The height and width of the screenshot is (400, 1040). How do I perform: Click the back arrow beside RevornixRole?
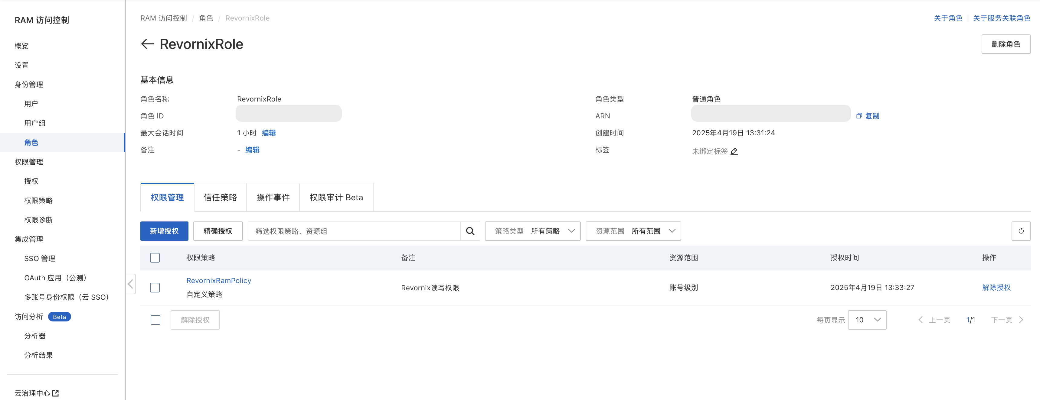click(x=147, y=44)
